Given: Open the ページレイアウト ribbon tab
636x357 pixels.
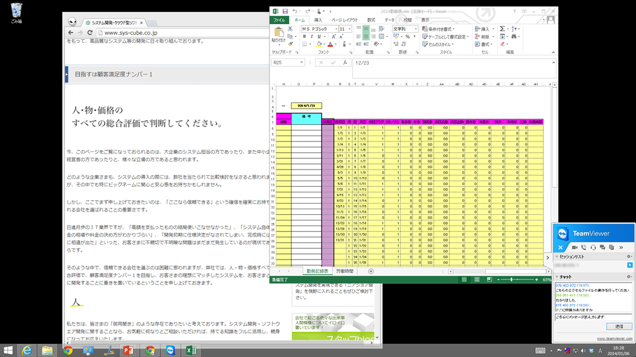Looking at the screenshot, I should [x=345, y=20].
